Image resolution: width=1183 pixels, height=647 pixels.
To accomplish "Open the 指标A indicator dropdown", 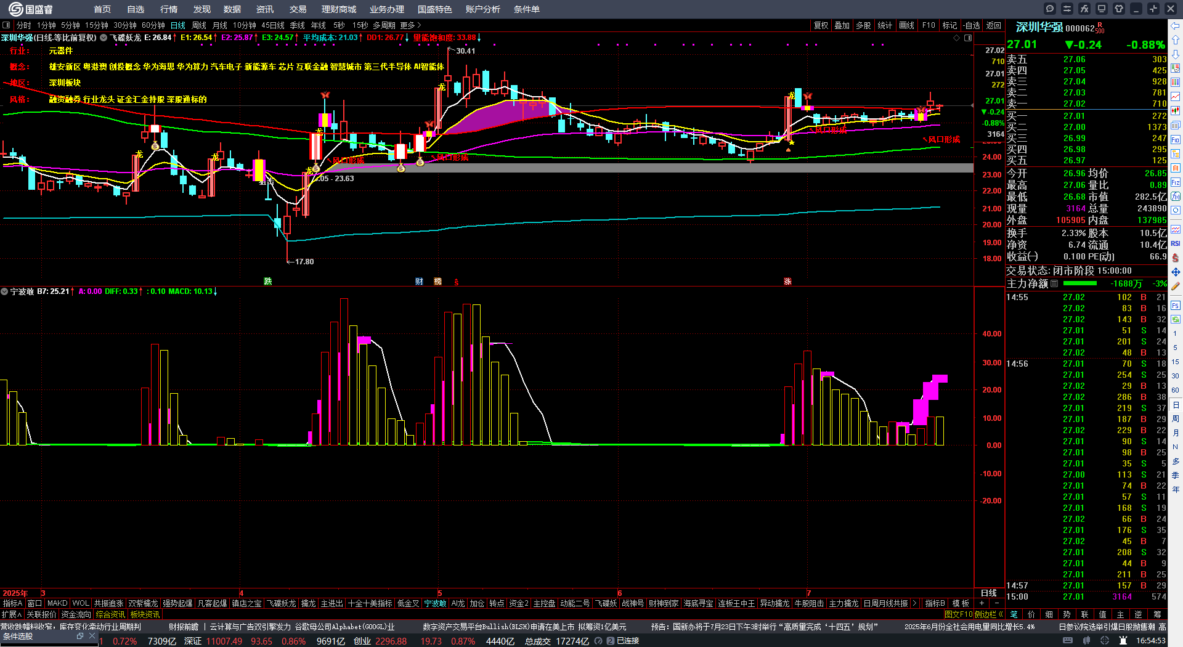I will point(12,603).
